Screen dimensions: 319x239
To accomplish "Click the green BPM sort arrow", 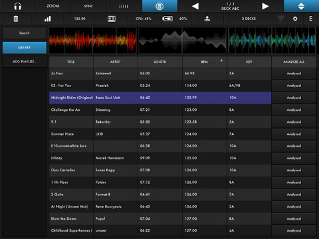I will pos(221,60).
